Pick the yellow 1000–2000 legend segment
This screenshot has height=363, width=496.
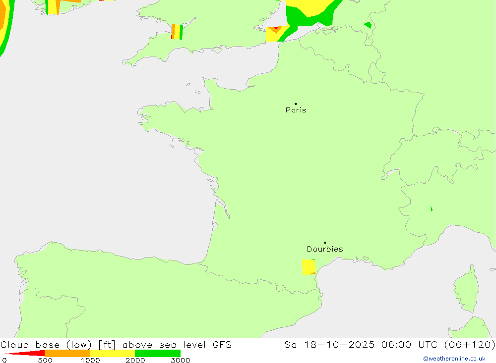click(112, 353)
